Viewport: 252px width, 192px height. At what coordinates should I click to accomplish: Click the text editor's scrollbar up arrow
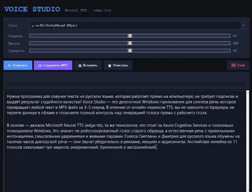tap(248, 92)
